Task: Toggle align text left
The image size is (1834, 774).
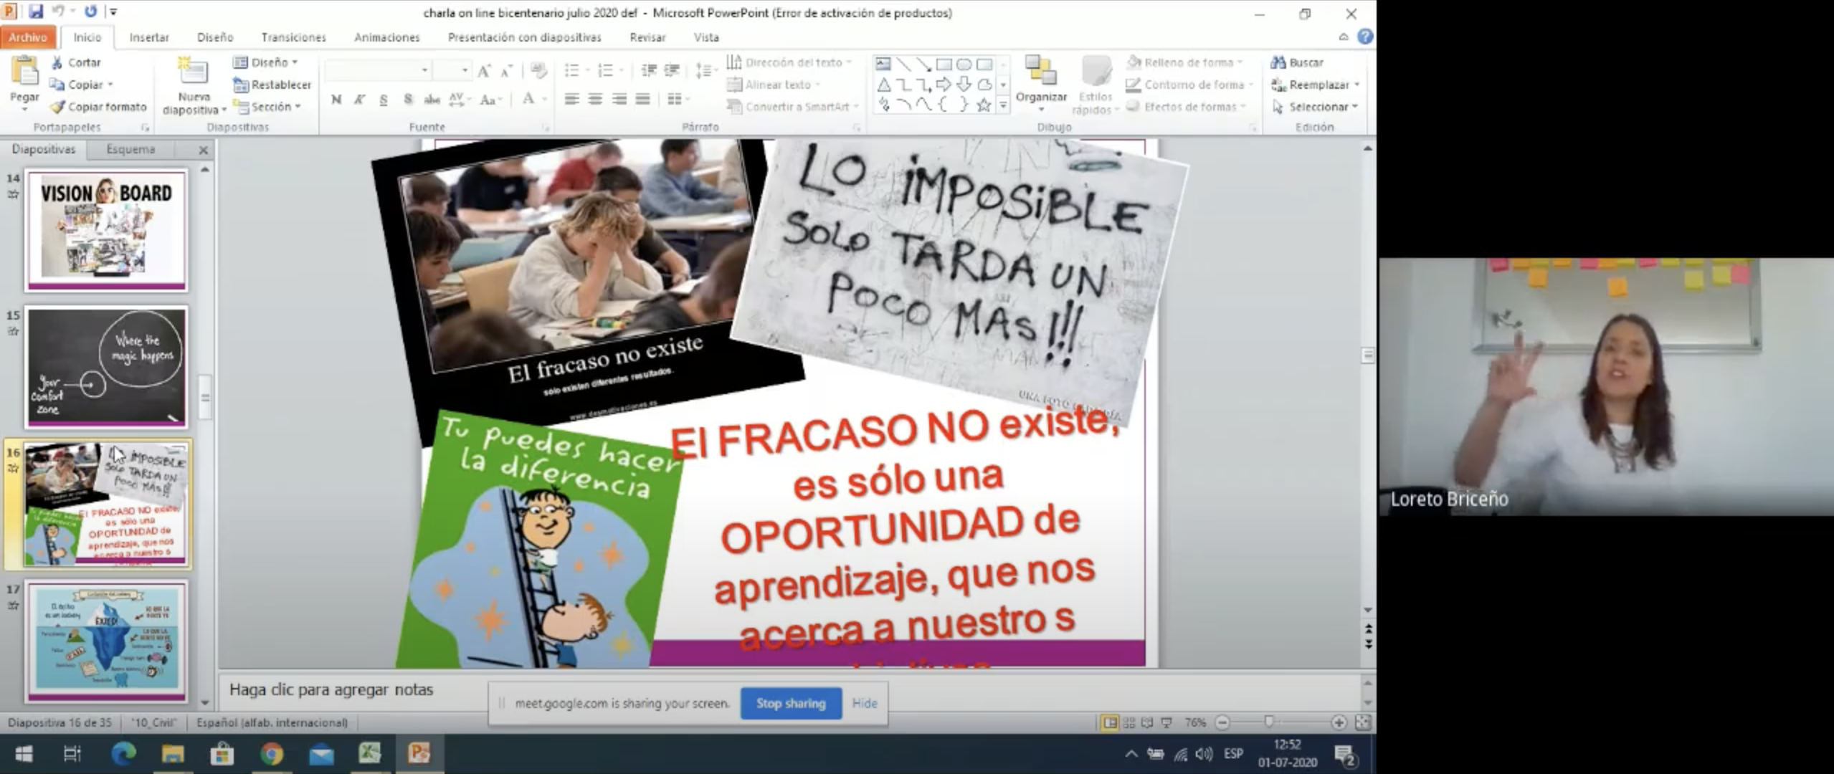Action: coord(571,99)
